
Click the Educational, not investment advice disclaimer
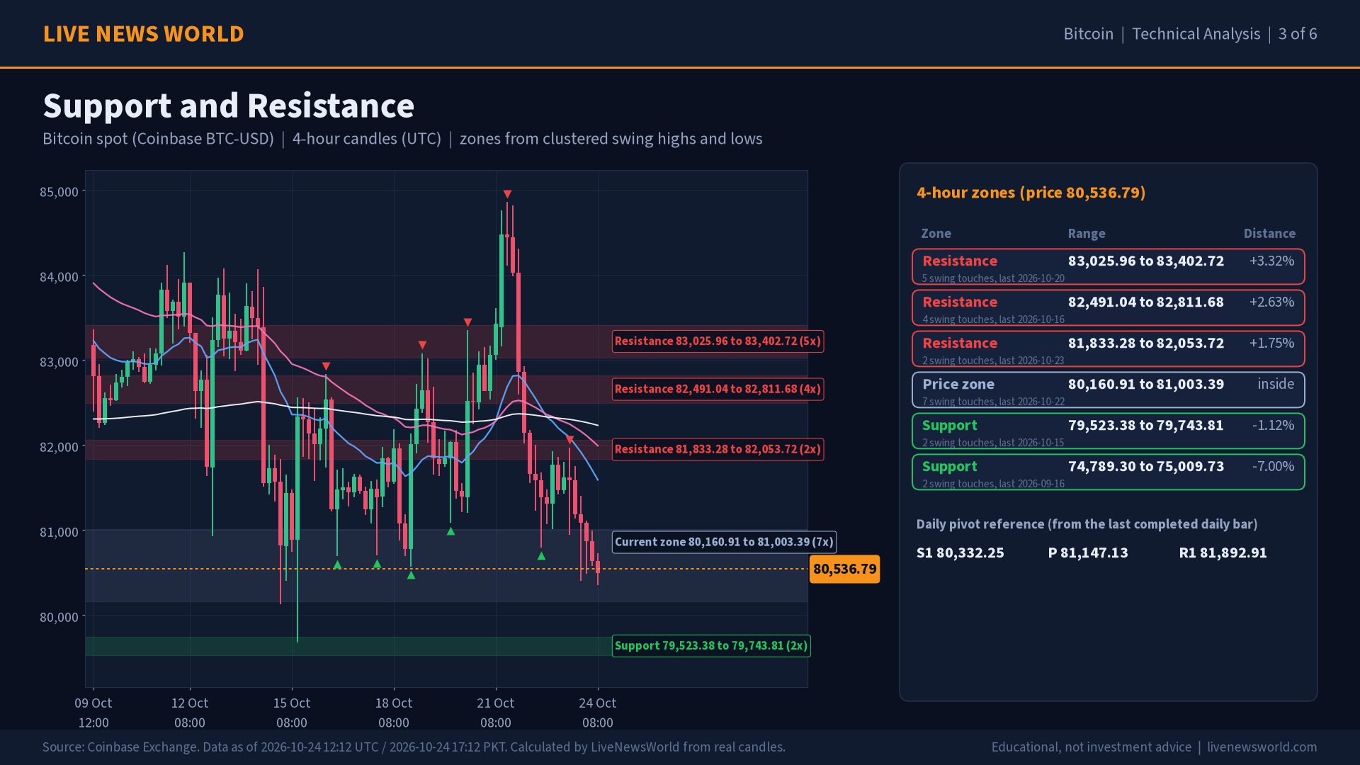pos(1091,747)
